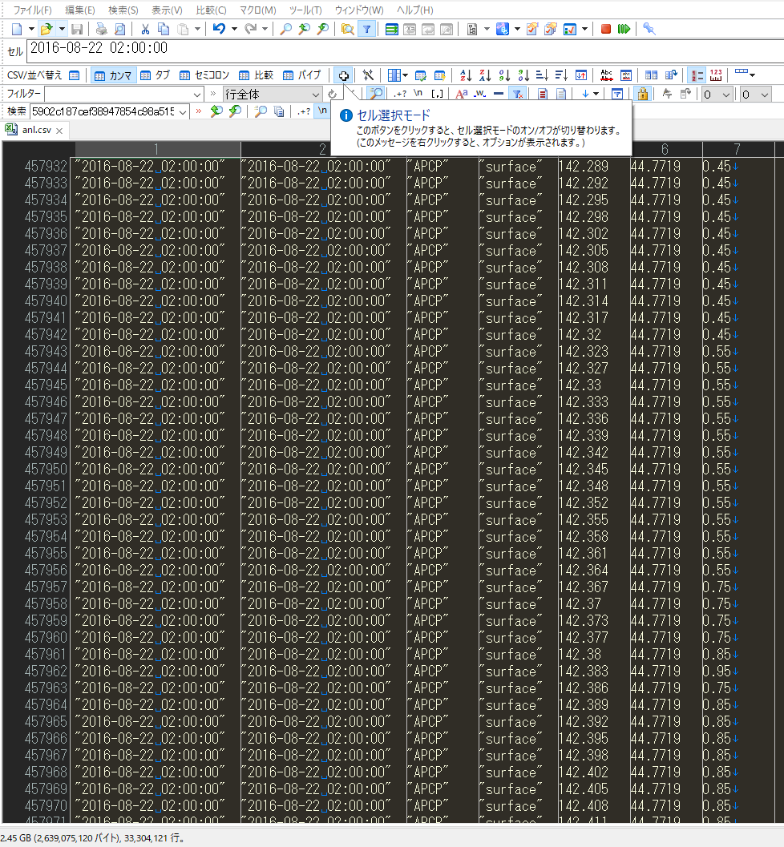Open a file with the folder toolbar icon
This screenshot has width=784, height=847.
coord(47,29)
